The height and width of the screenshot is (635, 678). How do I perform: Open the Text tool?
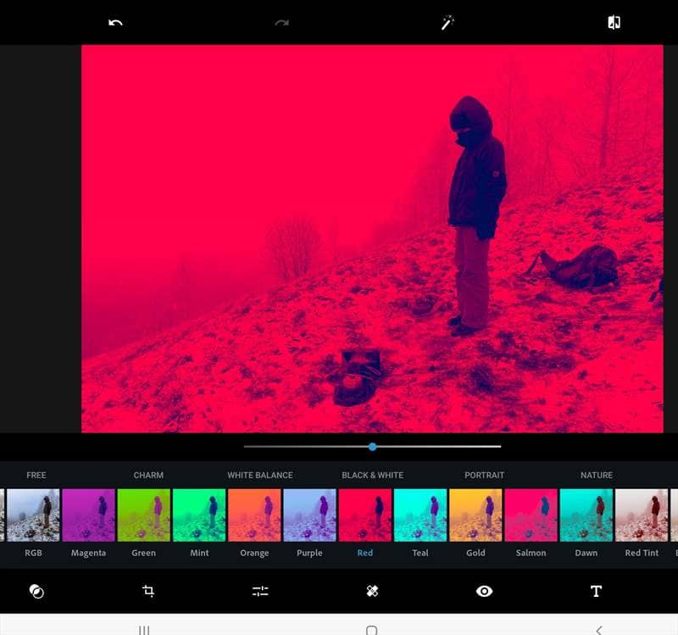[x=597, y=591]
